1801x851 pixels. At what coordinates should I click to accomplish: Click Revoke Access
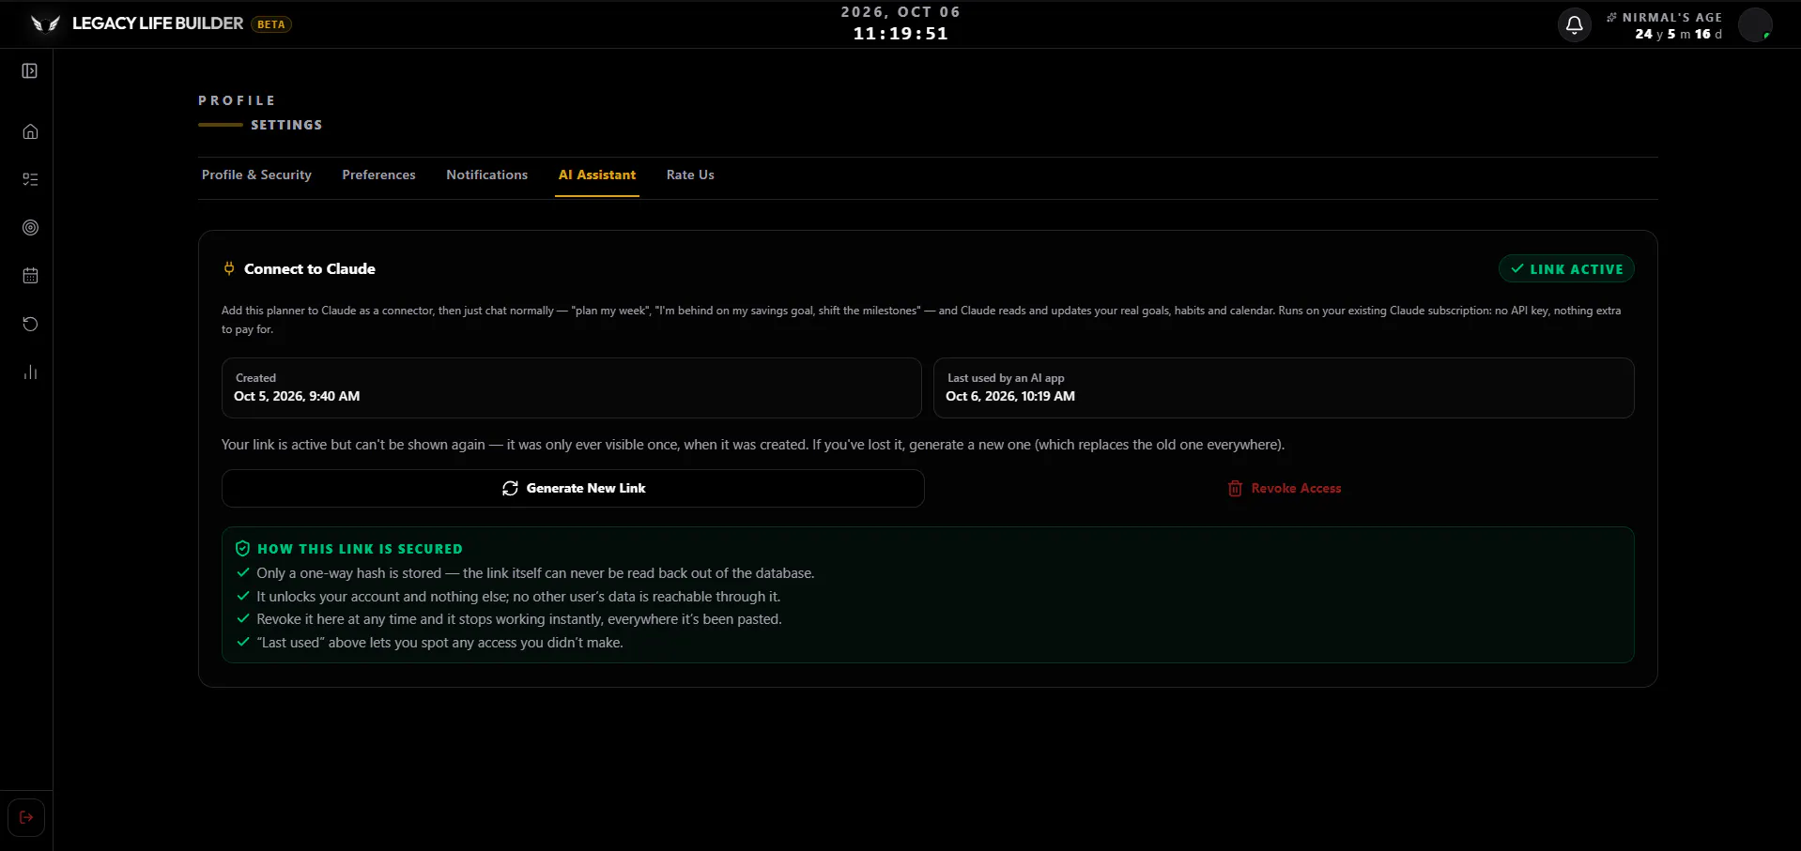1284,489
